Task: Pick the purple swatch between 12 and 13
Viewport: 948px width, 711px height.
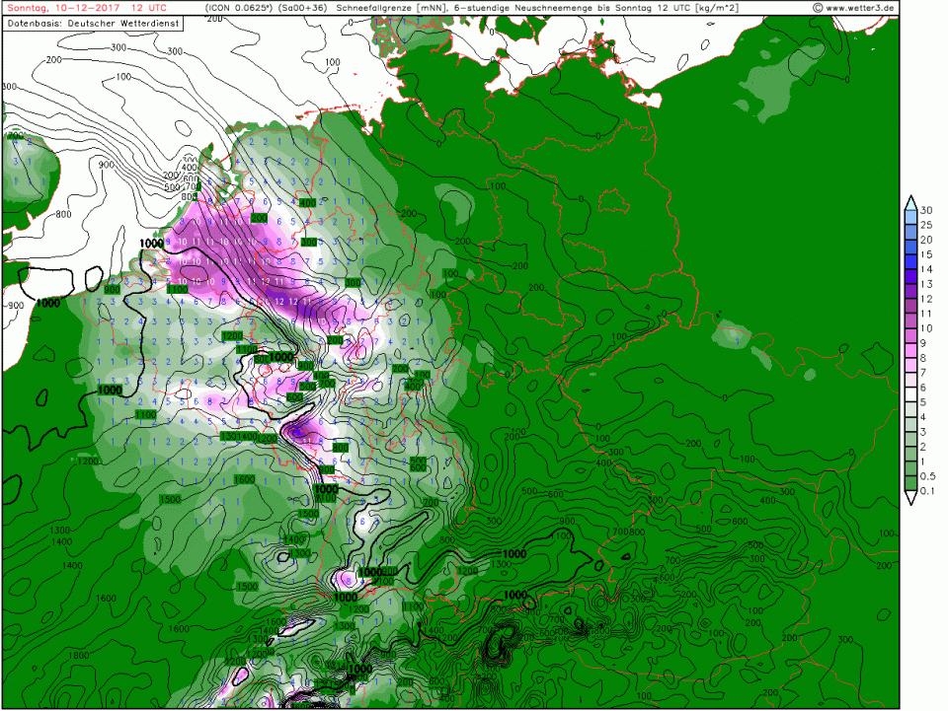Action: 910,291
